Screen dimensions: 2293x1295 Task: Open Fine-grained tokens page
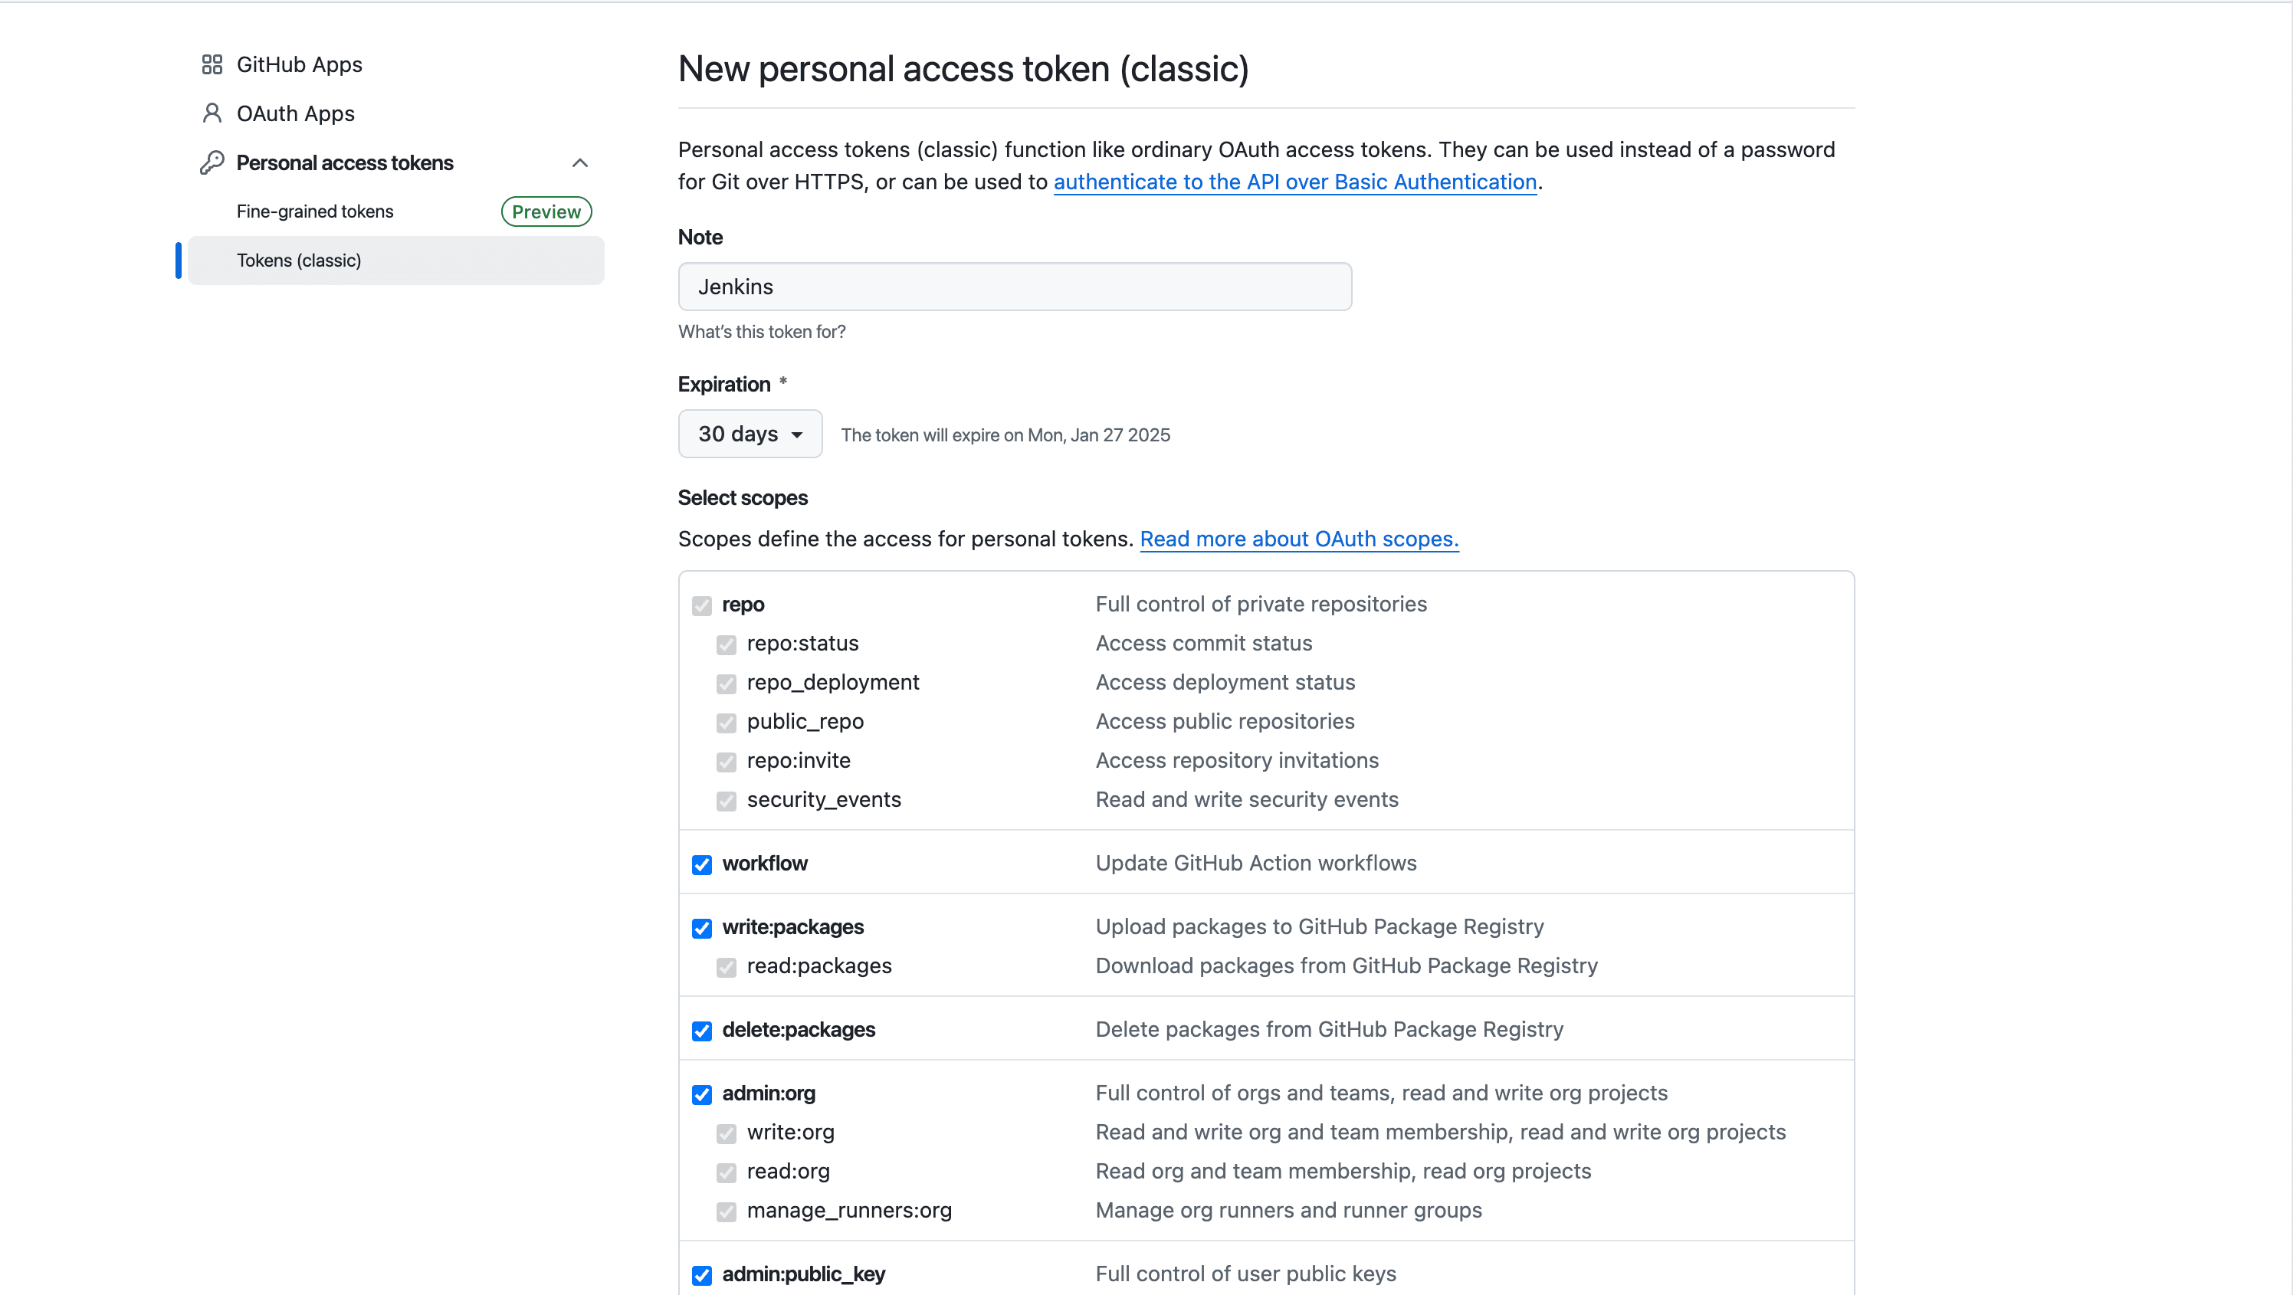pyautogui.click(x=315, y=211)
